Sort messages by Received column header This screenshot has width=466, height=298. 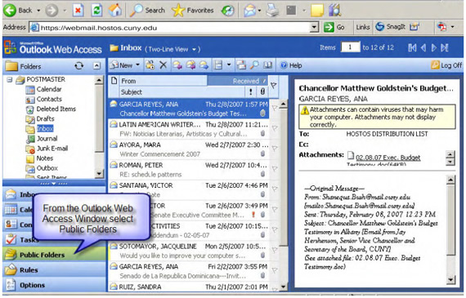tap(237, 81)
